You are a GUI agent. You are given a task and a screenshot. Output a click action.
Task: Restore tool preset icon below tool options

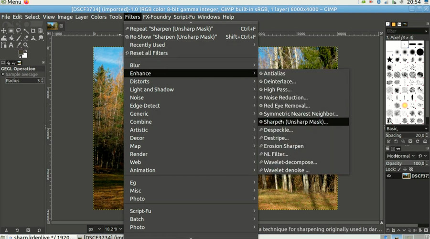[17, 230]
